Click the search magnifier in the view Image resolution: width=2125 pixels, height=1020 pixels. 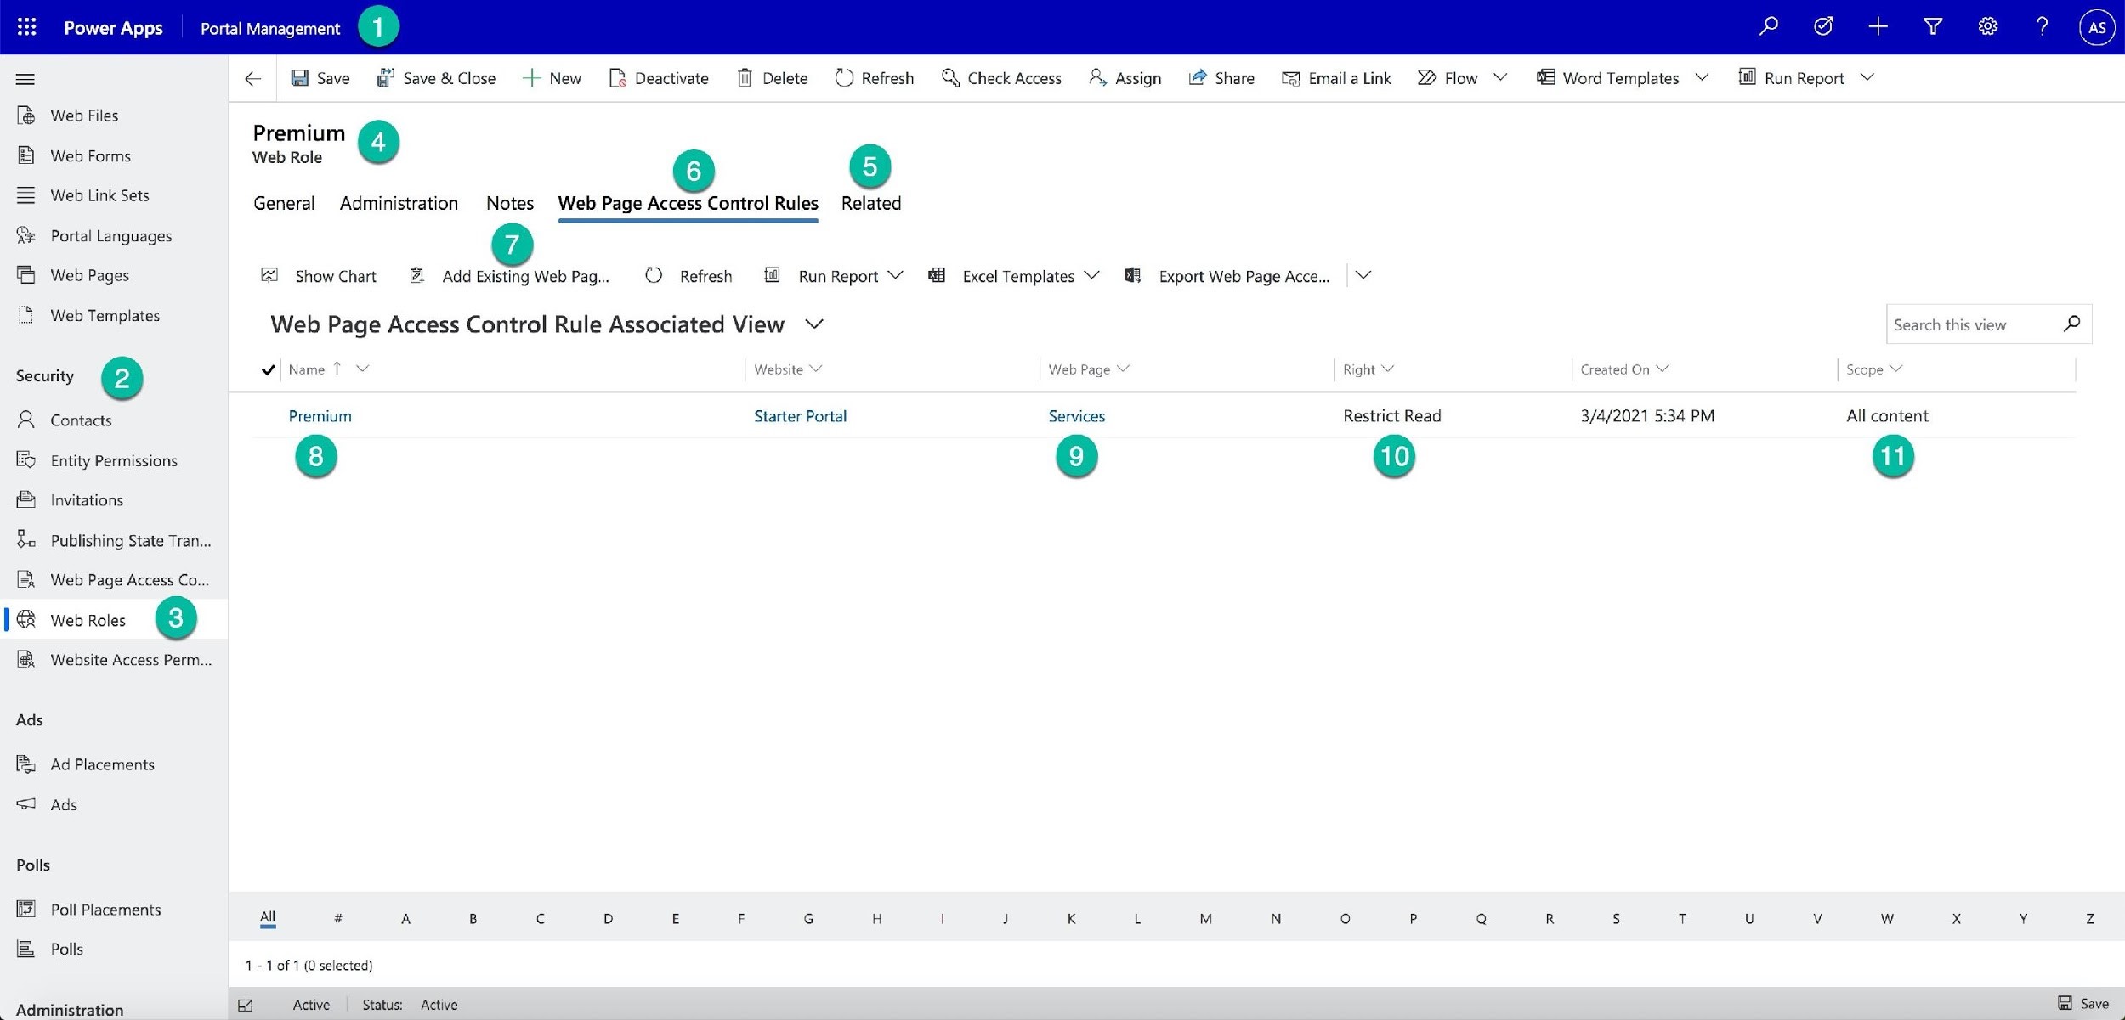coord(2072,324)
